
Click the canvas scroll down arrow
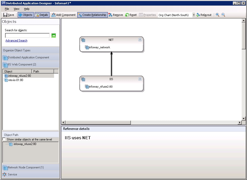(243, 119)
